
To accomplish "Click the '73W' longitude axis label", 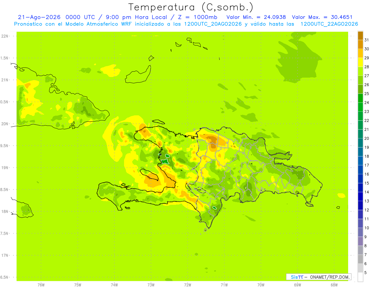I will coord(151,285).
